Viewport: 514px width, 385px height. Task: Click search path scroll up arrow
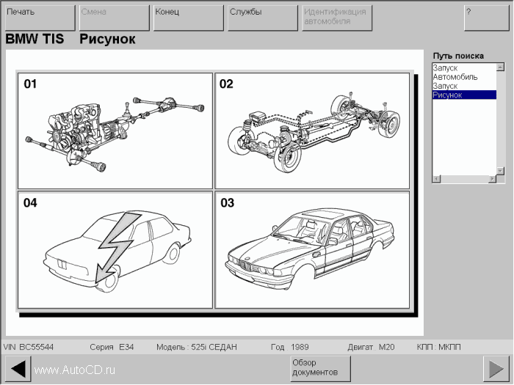[500, 67]
